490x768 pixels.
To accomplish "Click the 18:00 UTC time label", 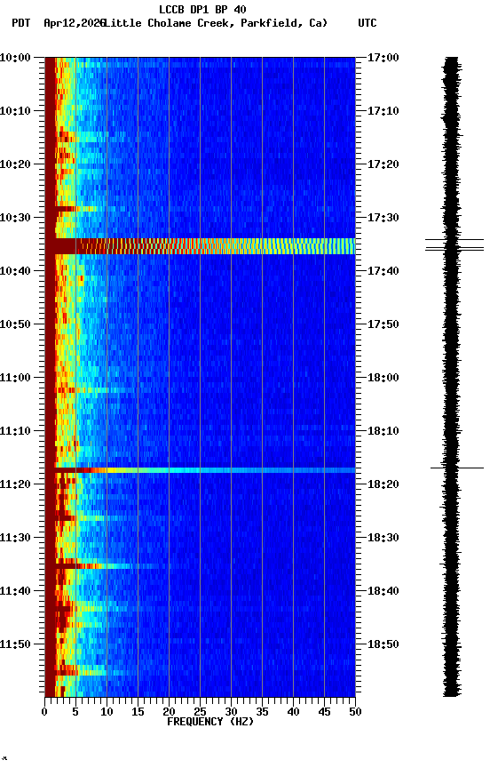I will [x=383, y=378].
